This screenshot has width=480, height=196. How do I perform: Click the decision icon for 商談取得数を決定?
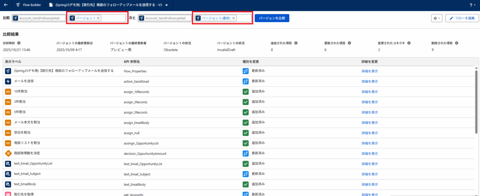coord(8,153)
